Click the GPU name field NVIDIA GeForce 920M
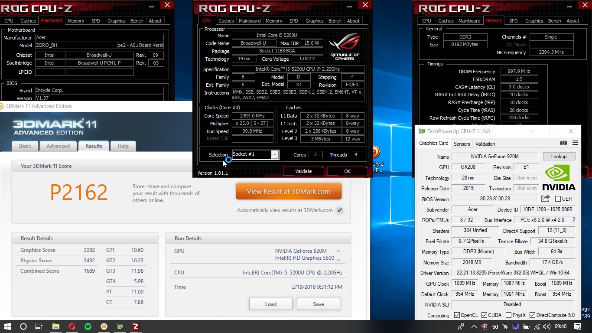Viewport: 592px width, 333px height. click(x=494, y=157)
